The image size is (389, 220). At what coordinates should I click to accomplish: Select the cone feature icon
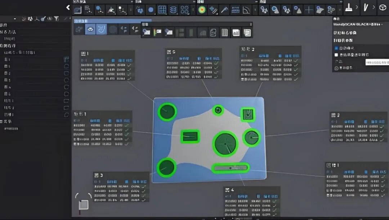tap(298, 10)
